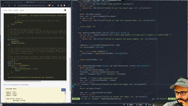Click the browser page vertical scrollbar
Image resolution: width=188 pixels, height=106 pixels.
pyautogui.click(x=70, y=74)
